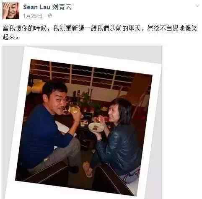
Task: Click the word 起來 in the caption
Action: point(9,37)
